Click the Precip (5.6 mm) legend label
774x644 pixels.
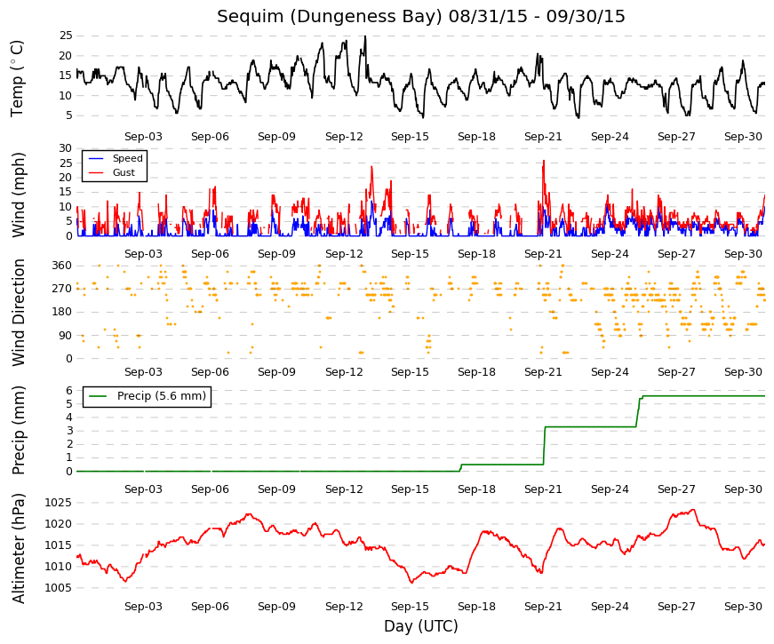tap(162, 396)
